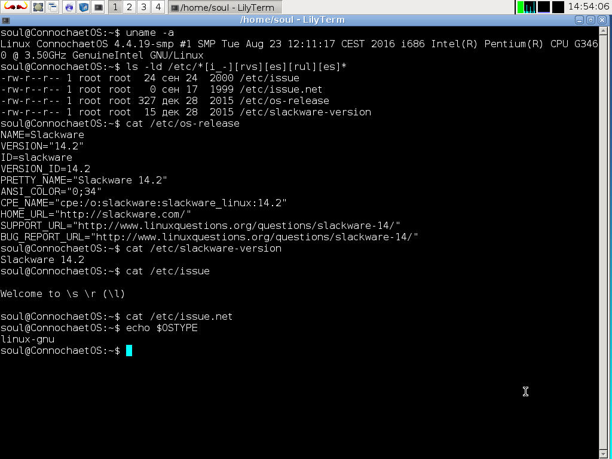Click the 'Linux ConnochaetOS 4.4.19-smp' kernel text
This screenshot has width=612, height=459.
(87, 44)
